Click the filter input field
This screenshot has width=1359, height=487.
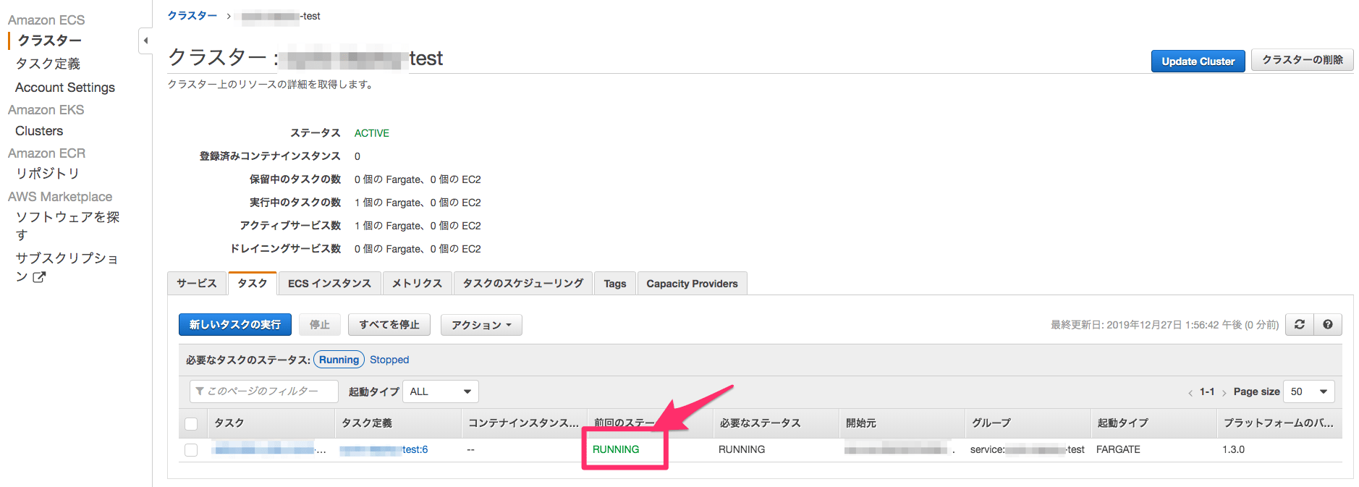point(264,391)
